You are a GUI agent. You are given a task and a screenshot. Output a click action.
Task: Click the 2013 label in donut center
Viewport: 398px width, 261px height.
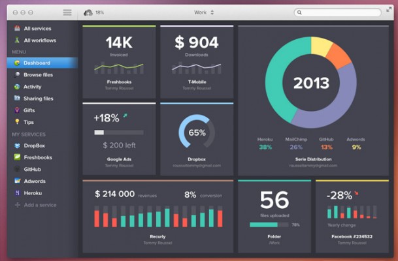pyautogui.click(x=311, y=83)
